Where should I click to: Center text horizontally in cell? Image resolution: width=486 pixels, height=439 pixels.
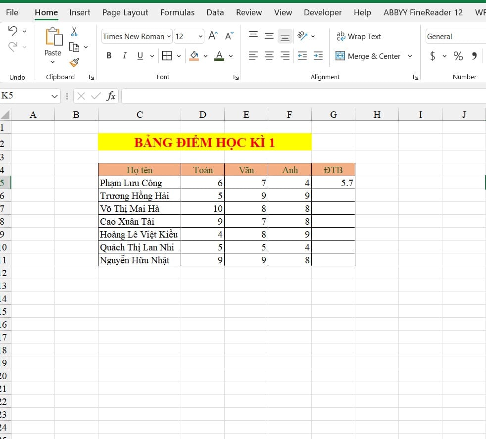(269, 56)
